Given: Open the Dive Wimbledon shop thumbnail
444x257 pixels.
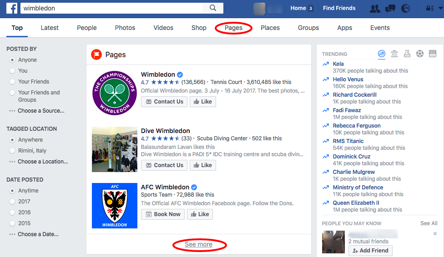Looking at the screenshot, I should click(x=114, y=149).
